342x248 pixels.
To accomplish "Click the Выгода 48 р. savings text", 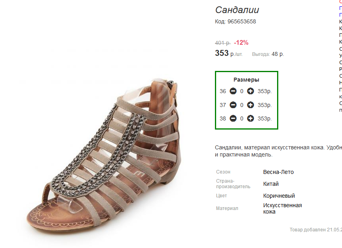I will point(268,54).
